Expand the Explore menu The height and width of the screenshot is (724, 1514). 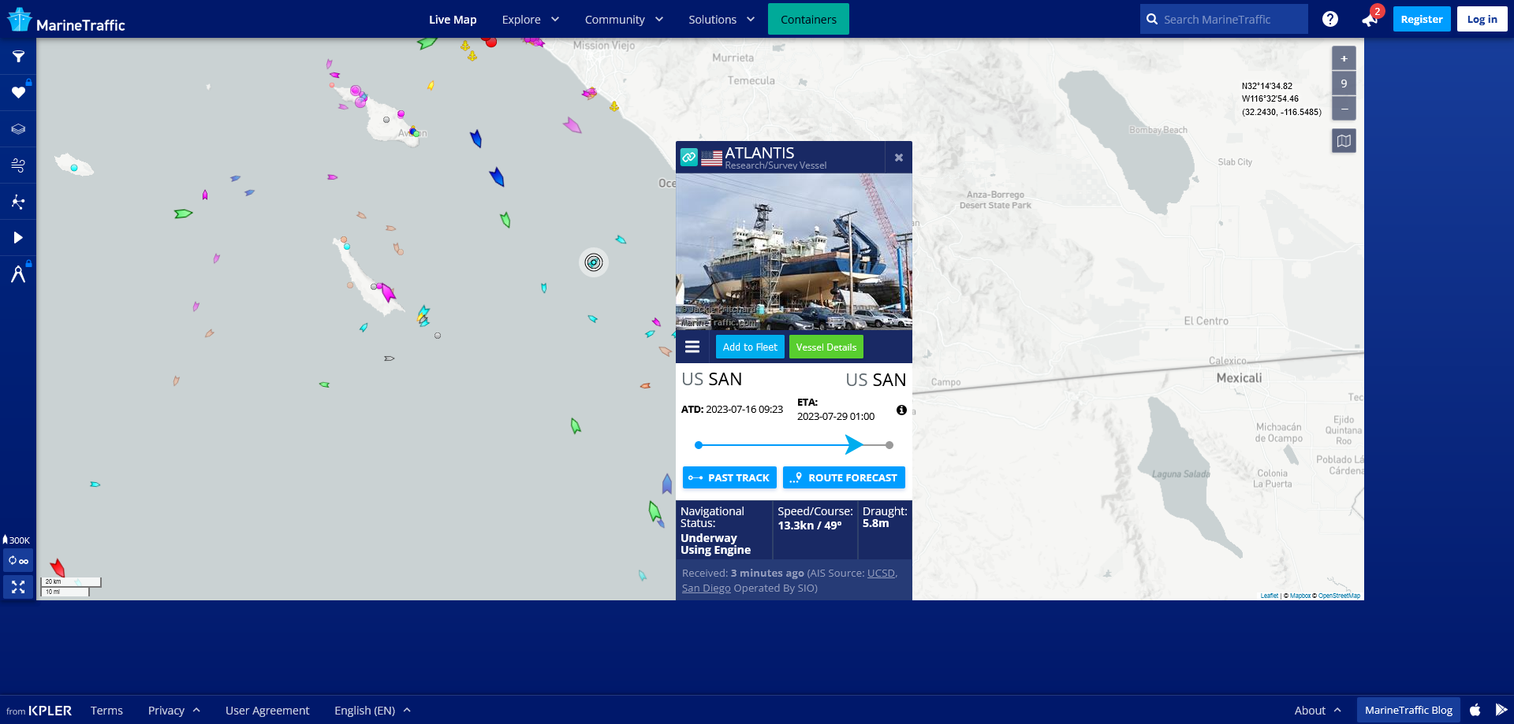pyautogui.click(x=531, y=20)
